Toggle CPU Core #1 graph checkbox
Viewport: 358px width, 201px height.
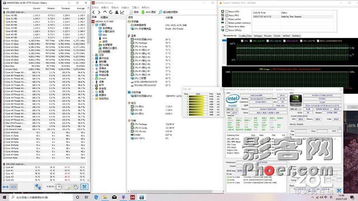pos(251,41)
